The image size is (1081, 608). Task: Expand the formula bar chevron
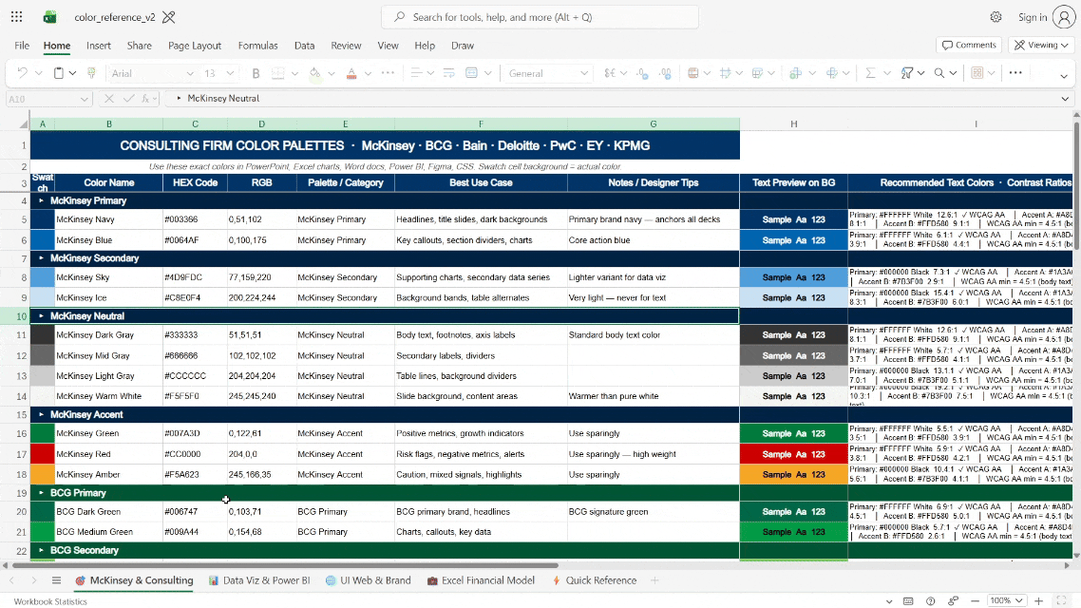[1065, 99]
